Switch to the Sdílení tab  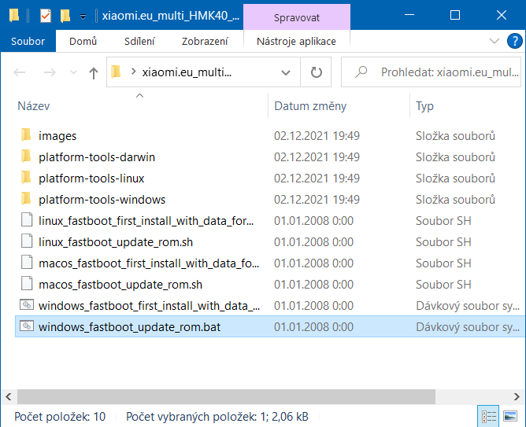pyautogui.click(x=139, y=41)
